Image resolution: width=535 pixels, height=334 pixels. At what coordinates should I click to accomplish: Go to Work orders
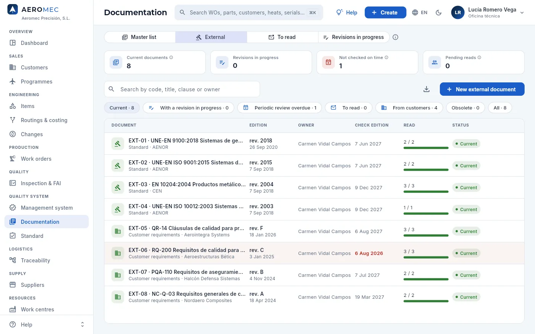click(x=47, y=159)
